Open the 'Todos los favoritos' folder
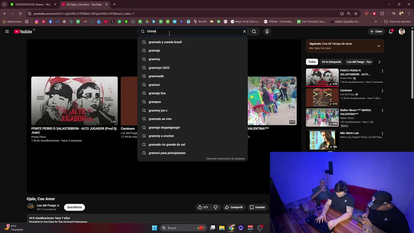 pyautogui.click(x=398, y=22)
